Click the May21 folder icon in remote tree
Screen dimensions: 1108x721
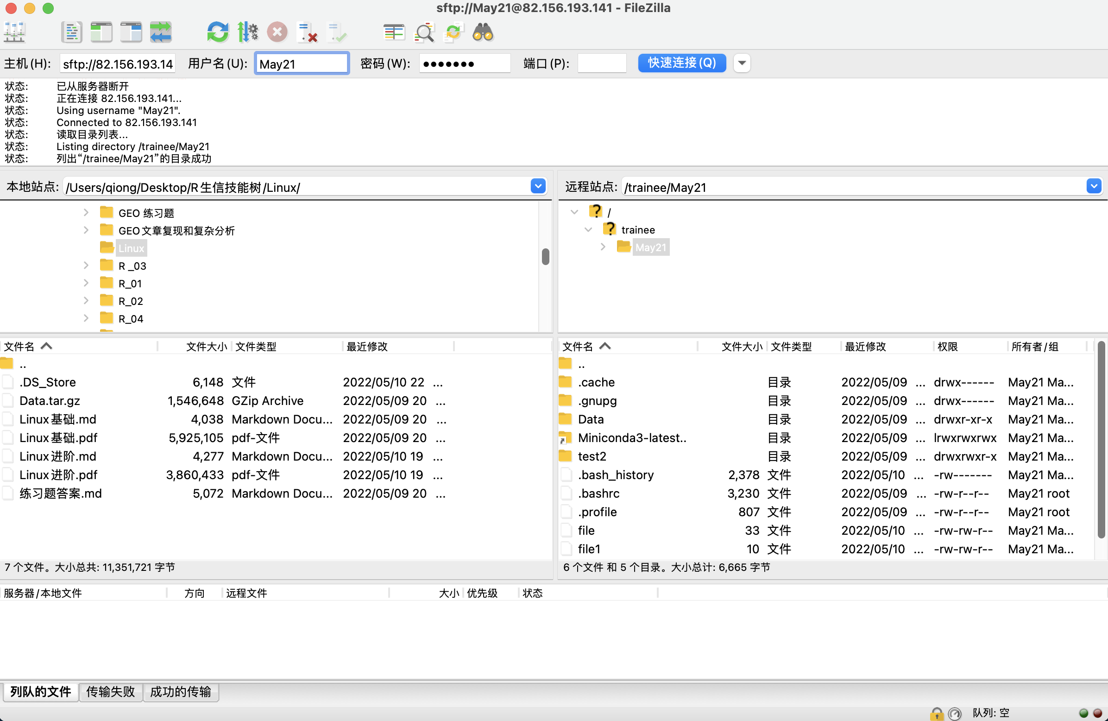624,247
